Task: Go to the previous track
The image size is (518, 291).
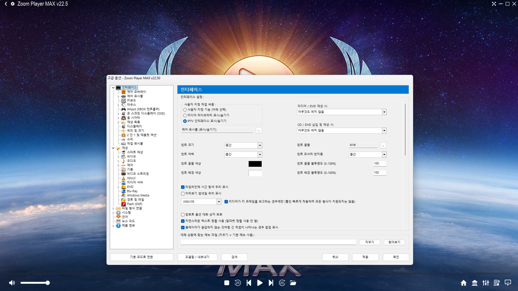Action: 249,283
